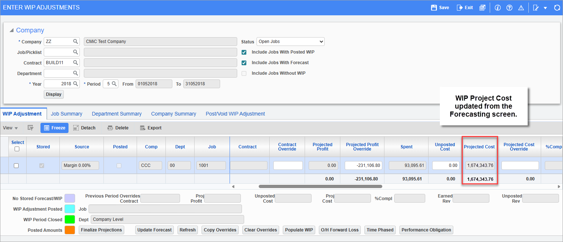Switch to Job Summary tab
This screenshot has width=563, height=242.
click(x=67, y=114)
